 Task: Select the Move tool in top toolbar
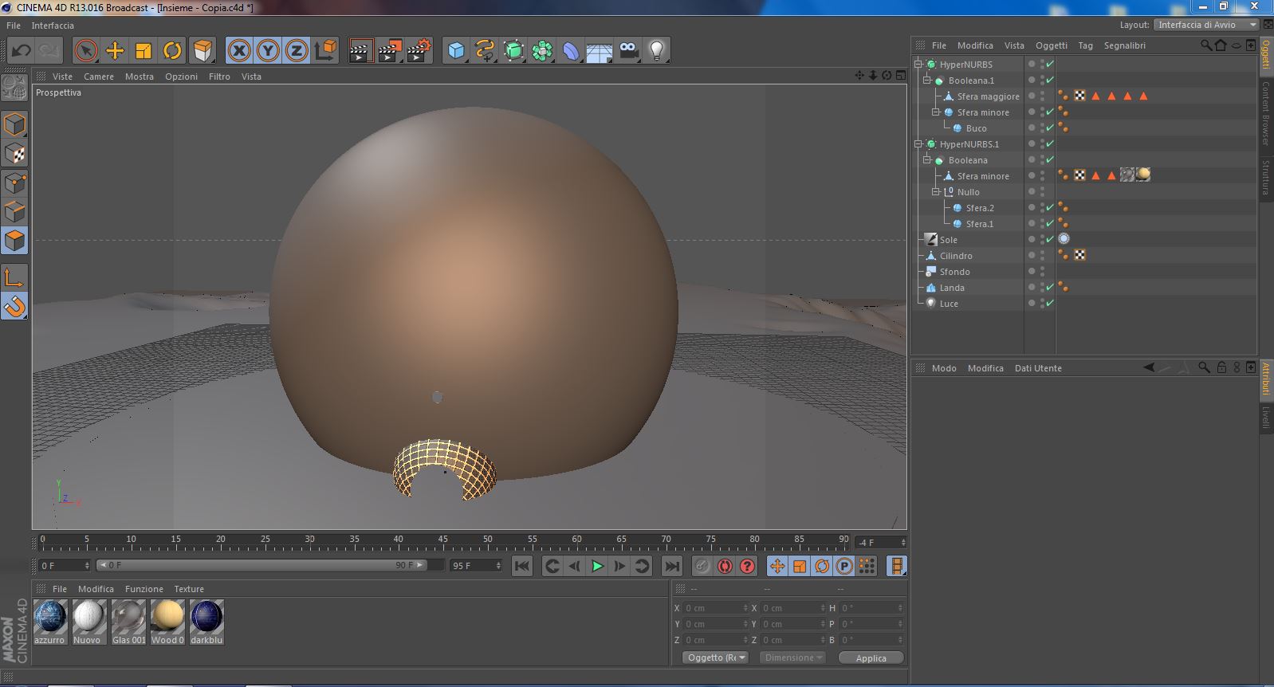(115, 51)
